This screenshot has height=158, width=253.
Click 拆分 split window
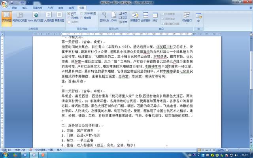pyautogui.click(x=155, y=17)
